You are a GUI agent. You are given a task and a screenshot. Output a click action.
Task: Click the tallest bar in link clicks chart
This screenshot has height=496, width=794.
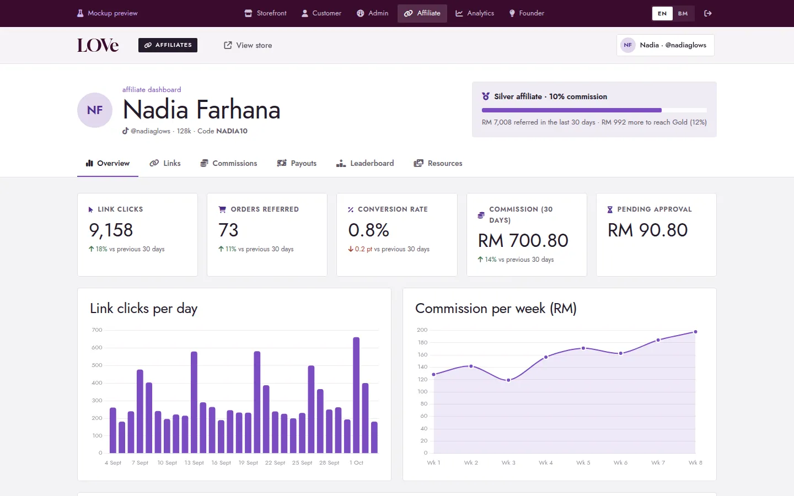point(356,395)
